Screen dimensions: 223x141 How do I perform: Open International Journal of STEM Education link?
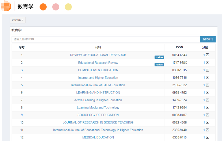(x=98, y=85)
